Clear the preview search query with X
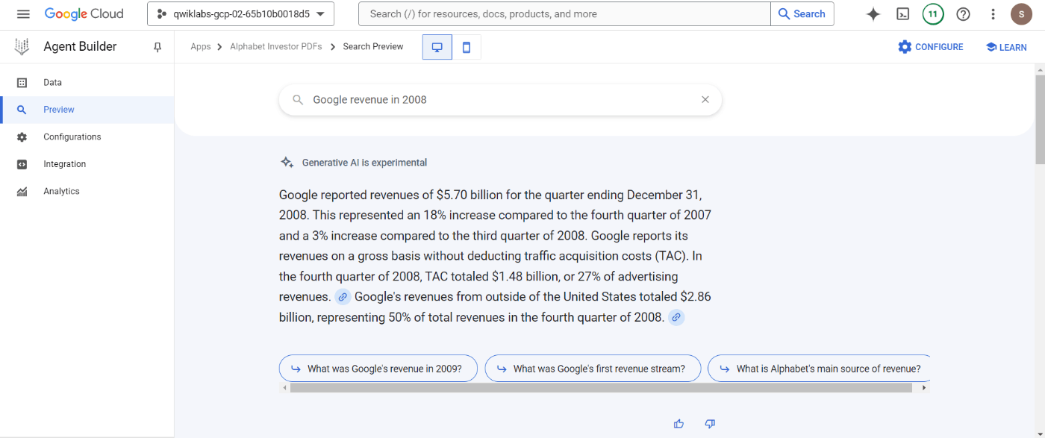1045x438 pixels. click(x=705, y=100)
